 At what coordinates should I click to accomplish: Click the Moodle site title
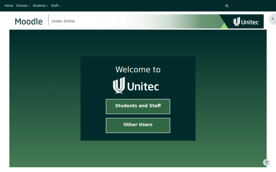pyautogui.click(x=29, y=22)
